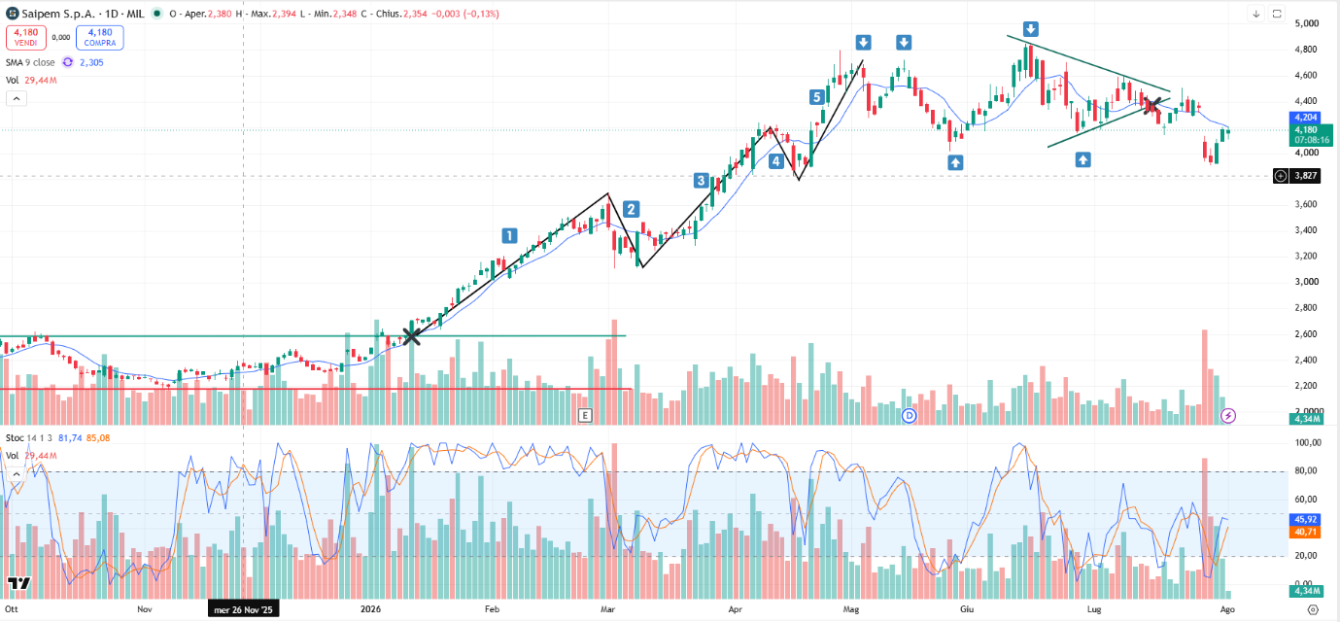Select the wave label number 2
1340x622 pixels.
pyautogui.click(x=631, y=209)
